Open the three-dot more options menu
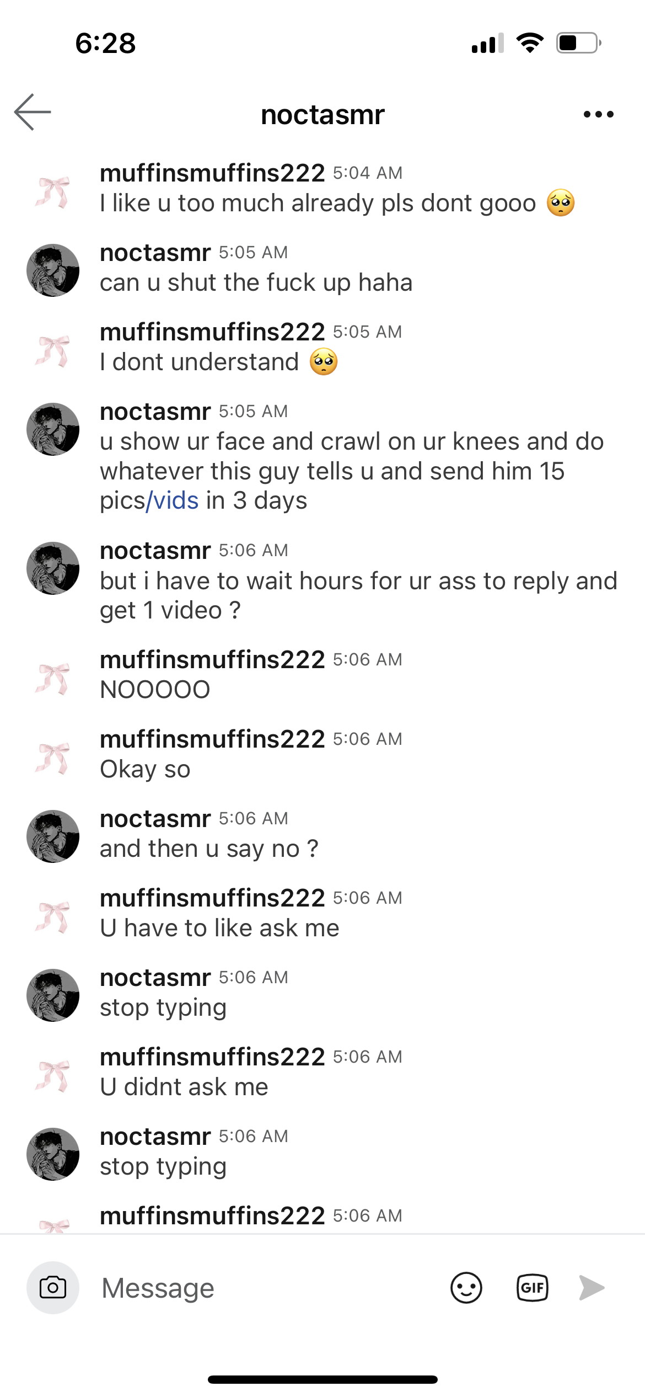 [x=598, y=115]
